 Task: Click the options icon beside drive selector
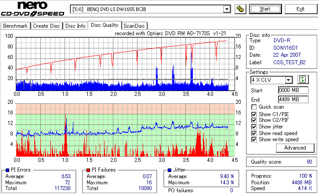pos(240,9)
